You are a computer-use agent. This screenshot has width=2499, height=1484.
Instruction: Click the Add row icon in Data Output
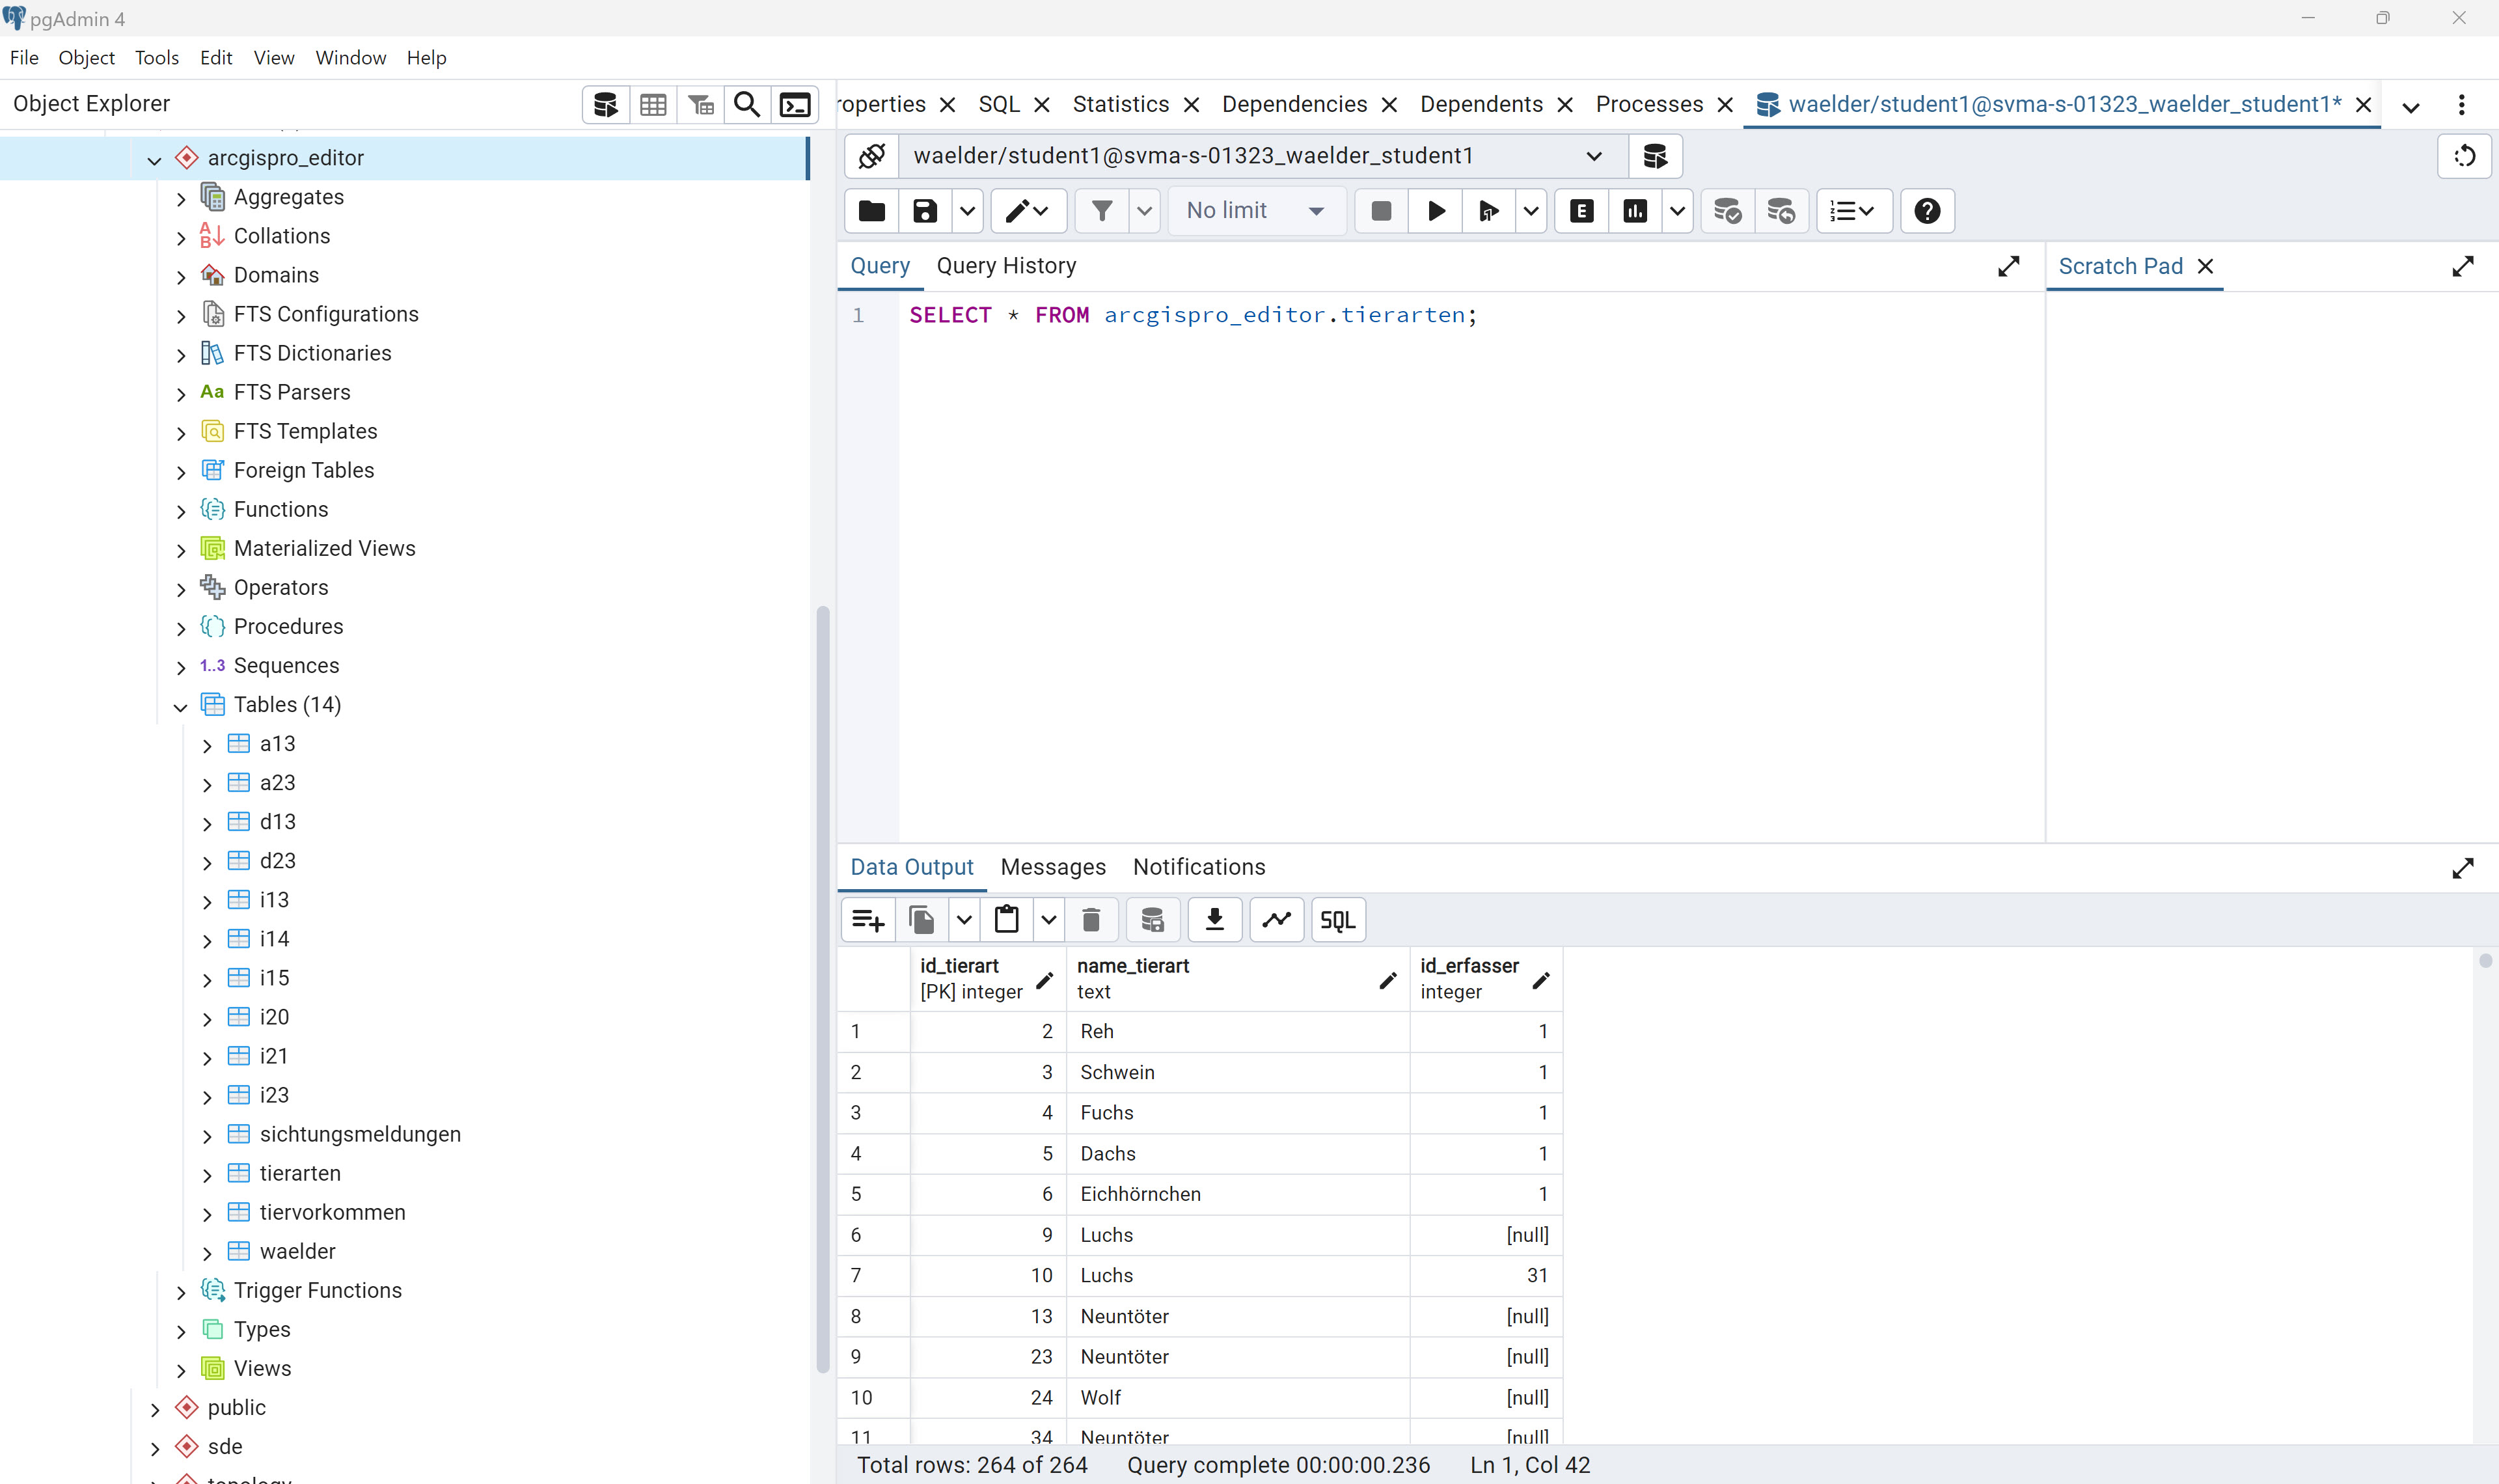(867, 920)
